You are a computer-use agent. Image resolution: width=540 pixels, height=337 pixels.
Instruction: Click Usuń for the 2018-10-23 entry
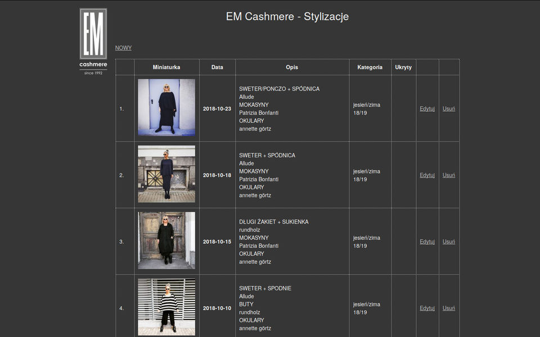pyautogui.click(x=449, y=108)
